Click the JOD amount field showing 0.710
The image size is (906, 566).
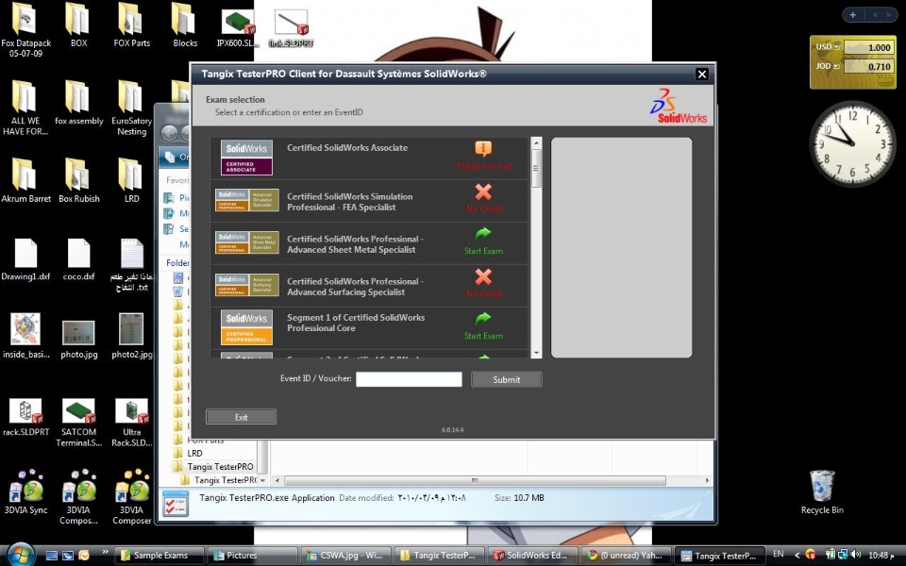(869, 66)
